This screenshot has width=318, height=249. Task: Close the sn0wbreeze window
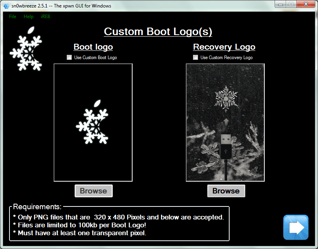[306, 4]
